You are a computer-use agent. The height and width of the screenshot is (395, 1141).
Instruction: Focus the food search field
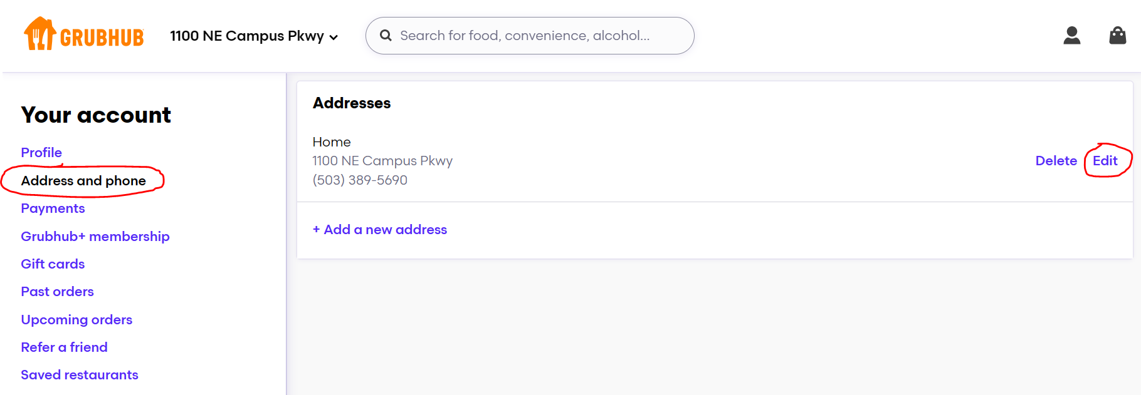530,36
